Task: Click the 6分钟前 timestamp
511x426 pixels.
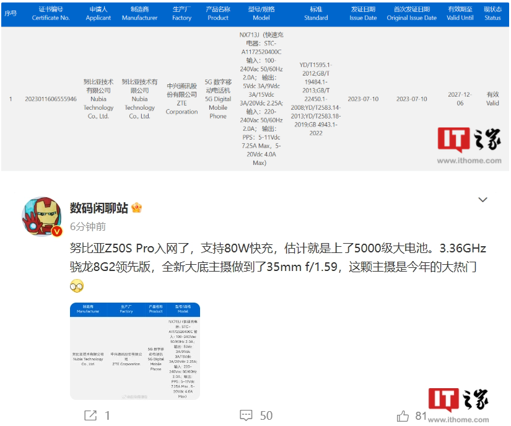Action: (88, 226)
